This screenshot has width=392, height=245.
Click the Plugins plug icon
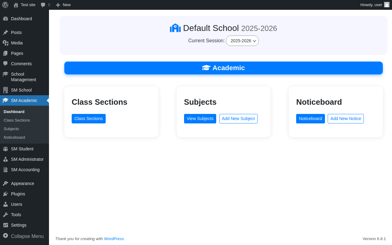click(x=6, y=194)
